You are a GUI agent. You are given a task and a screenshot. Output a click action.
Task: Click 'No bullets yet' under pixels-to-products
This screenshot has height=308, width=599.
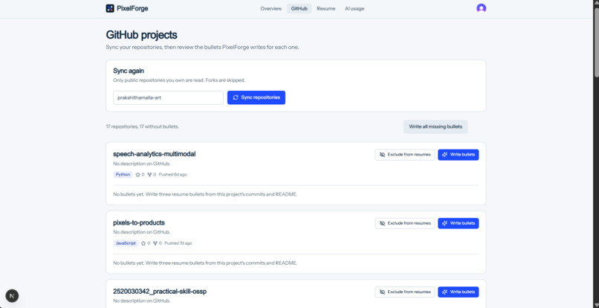[x=205, y=263]
